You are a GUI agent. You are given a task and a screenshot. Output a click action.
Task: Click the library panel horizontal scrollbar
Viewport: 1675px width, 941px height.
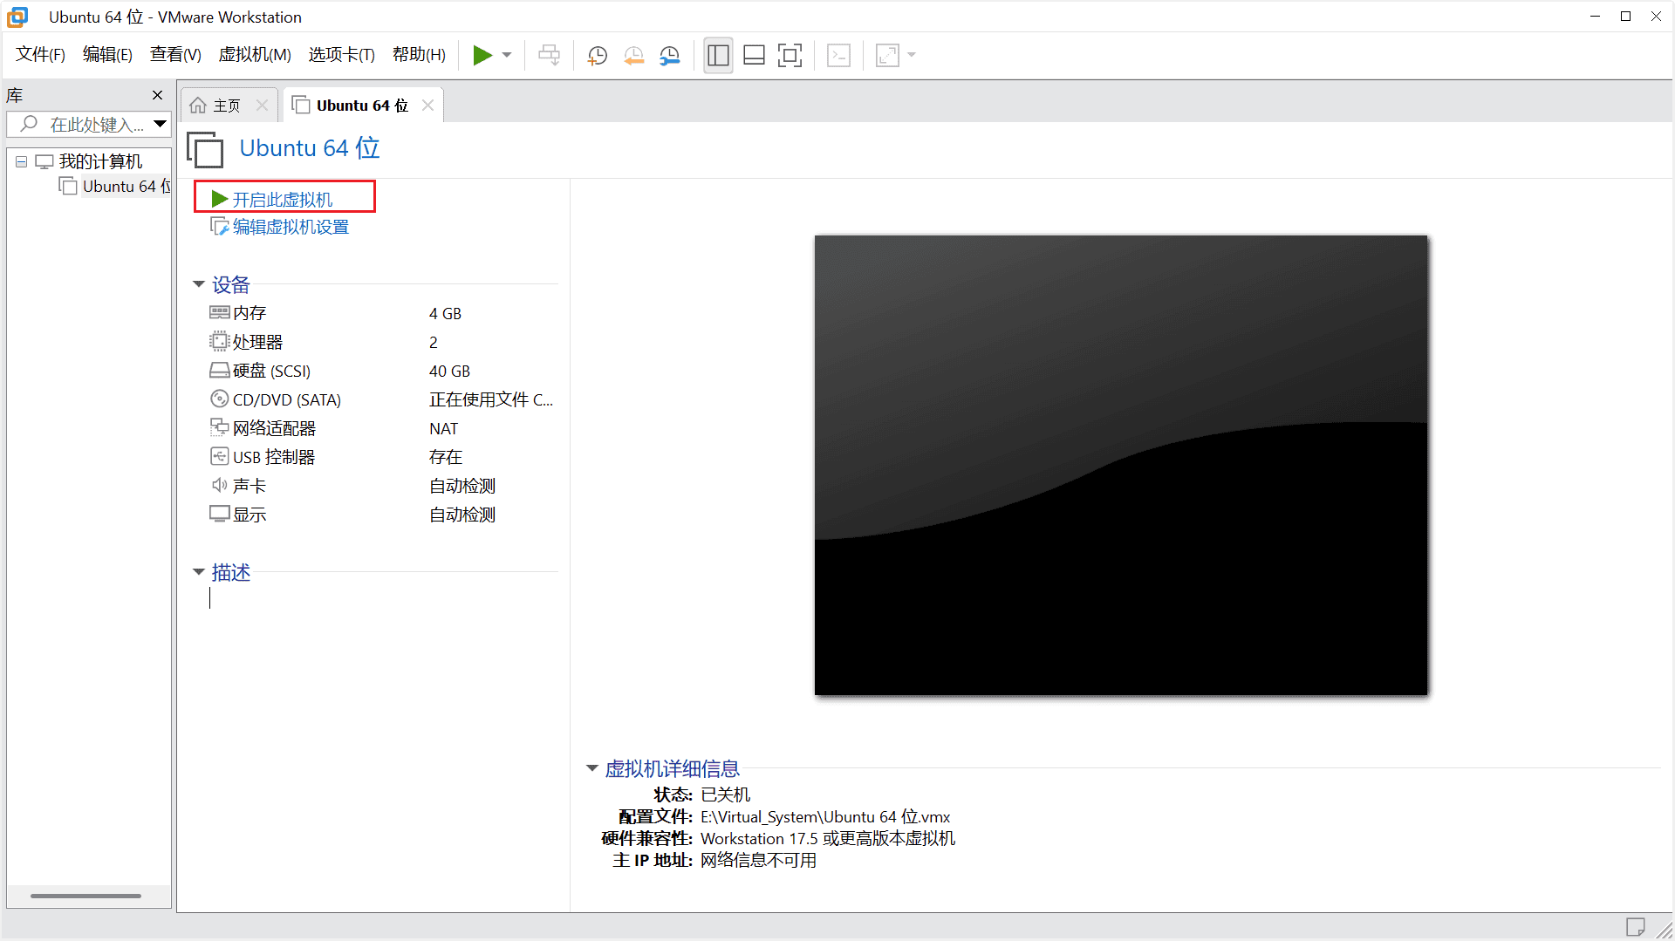[85, 896]
